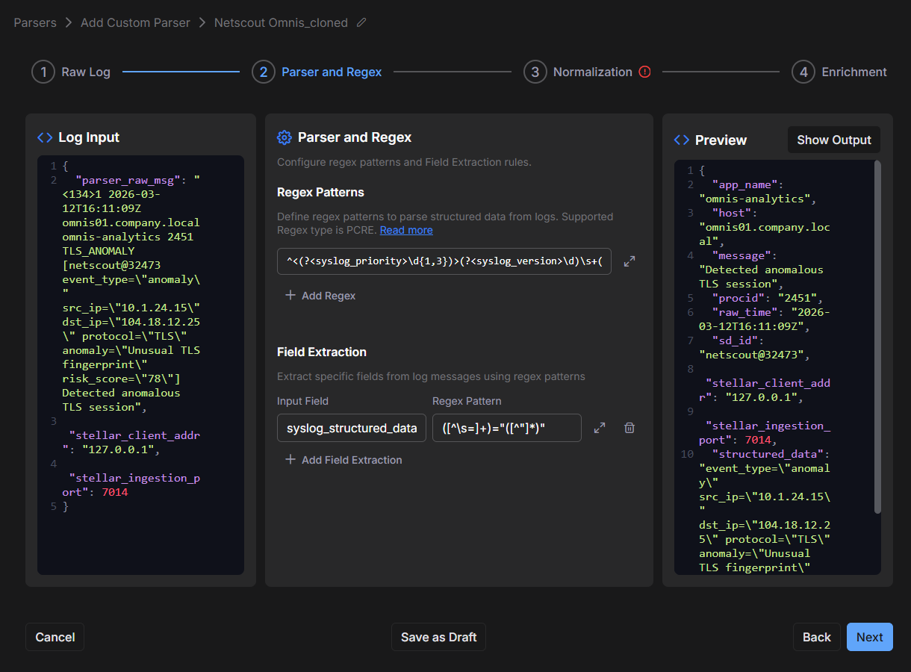Click the Input Field text box

pyautogui.click(x=351, y=428)
